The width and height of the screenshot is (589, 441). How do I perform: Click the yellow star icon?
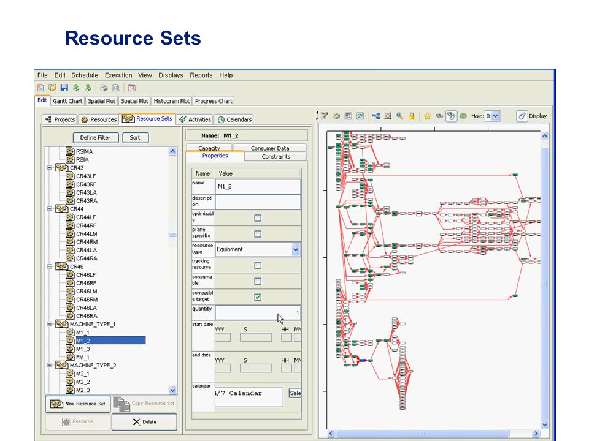pyautogui.click(x=428, y=116)
